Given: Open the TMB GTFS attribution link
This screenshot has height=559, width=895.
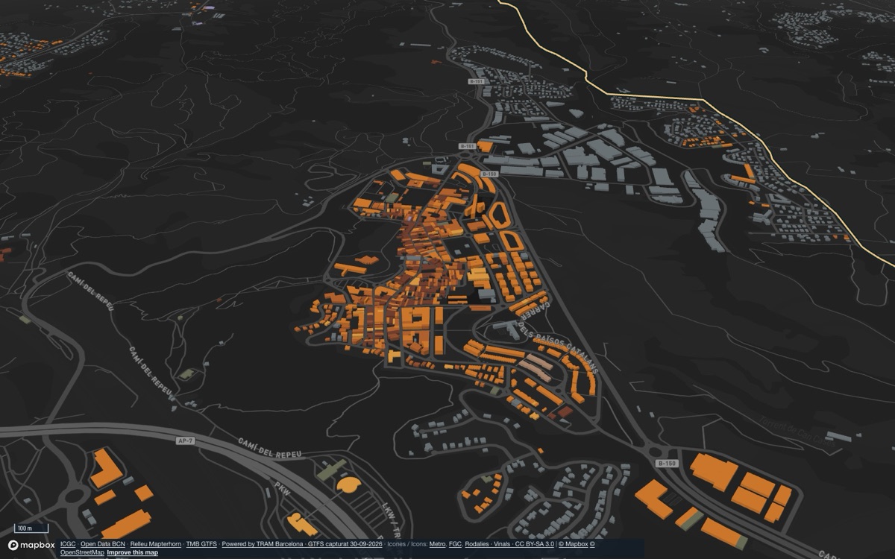Looking at the screenshot, I should [201, 544].
